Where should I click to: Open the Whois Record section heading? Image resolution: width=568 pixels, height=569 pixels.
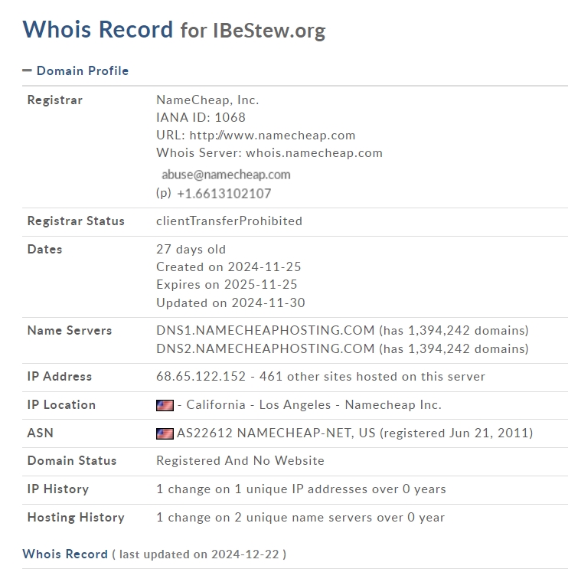tap(65, 554)
